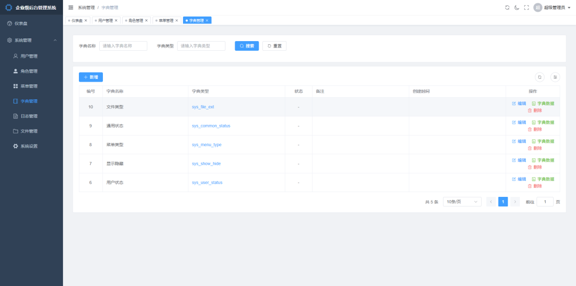Viewport: 576px width, 286px height.
Task: Click 系统管理 in the breadcrumb
Action: click(x=86, y=7)
